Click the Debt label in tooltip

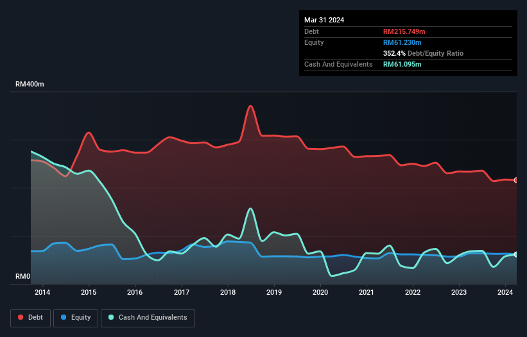point(311,31)
